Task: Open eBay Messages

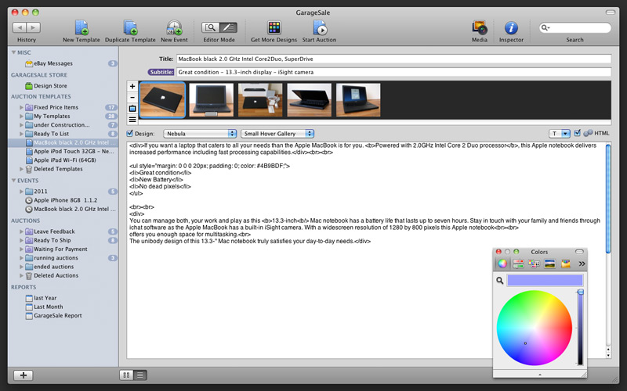Action: point(53,63)
